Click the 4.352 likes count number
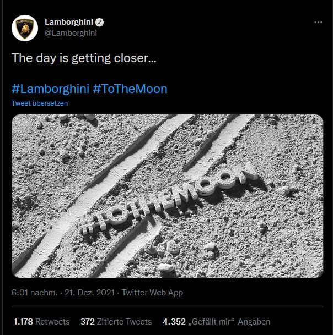333x335 pixels. point(175,322)
